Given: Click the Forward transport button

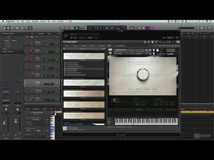Looking at the screenshot, I should click(x=67, y=28).
